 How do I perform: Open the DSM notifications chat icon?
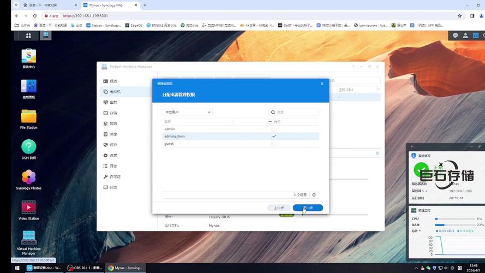(x=456, y=35)
